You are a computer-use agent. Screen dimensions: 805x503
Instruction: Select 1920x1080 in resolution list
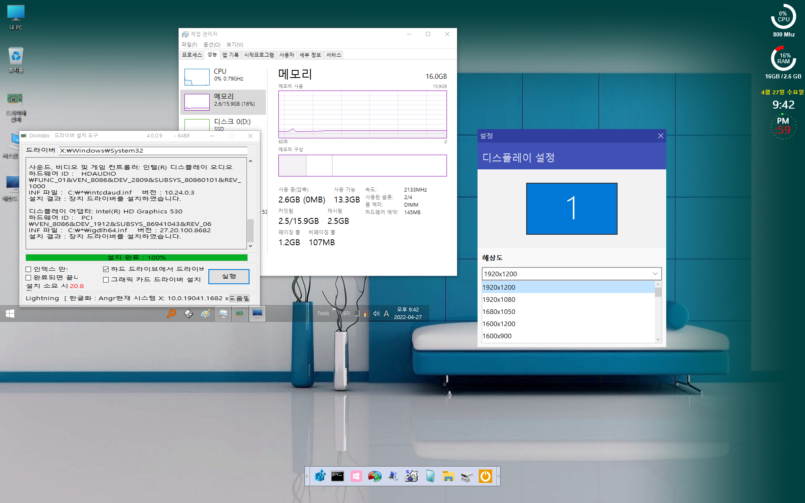[x=568, y=299]
